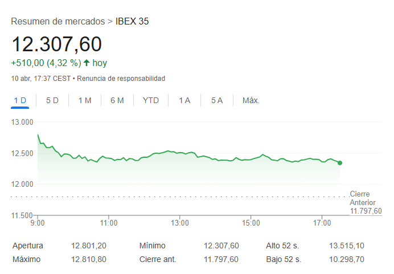Click the +510,00 (4,32 %) change text
This screenshot has height=274, width=394.
46,63
